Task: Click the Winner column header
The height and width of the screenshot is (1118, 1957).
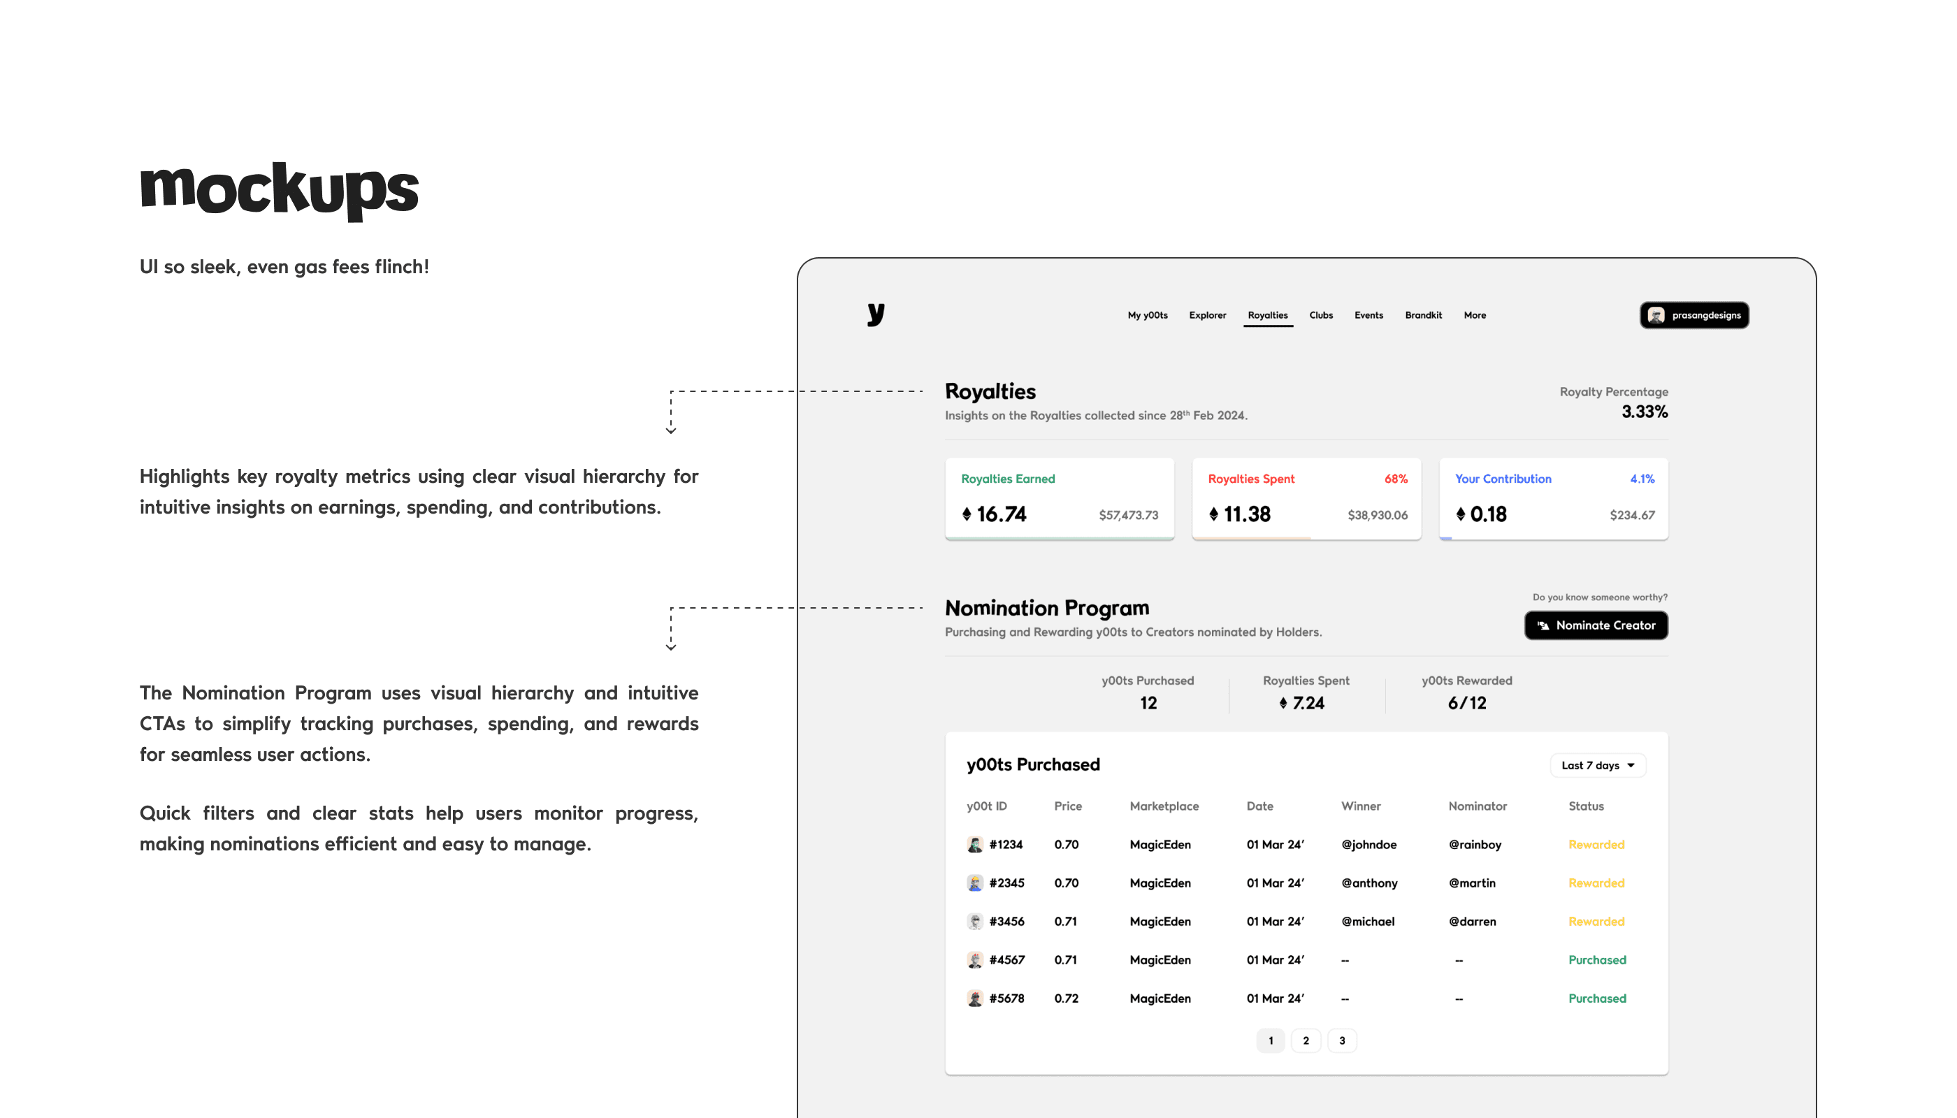Action: pos(1360,806)
